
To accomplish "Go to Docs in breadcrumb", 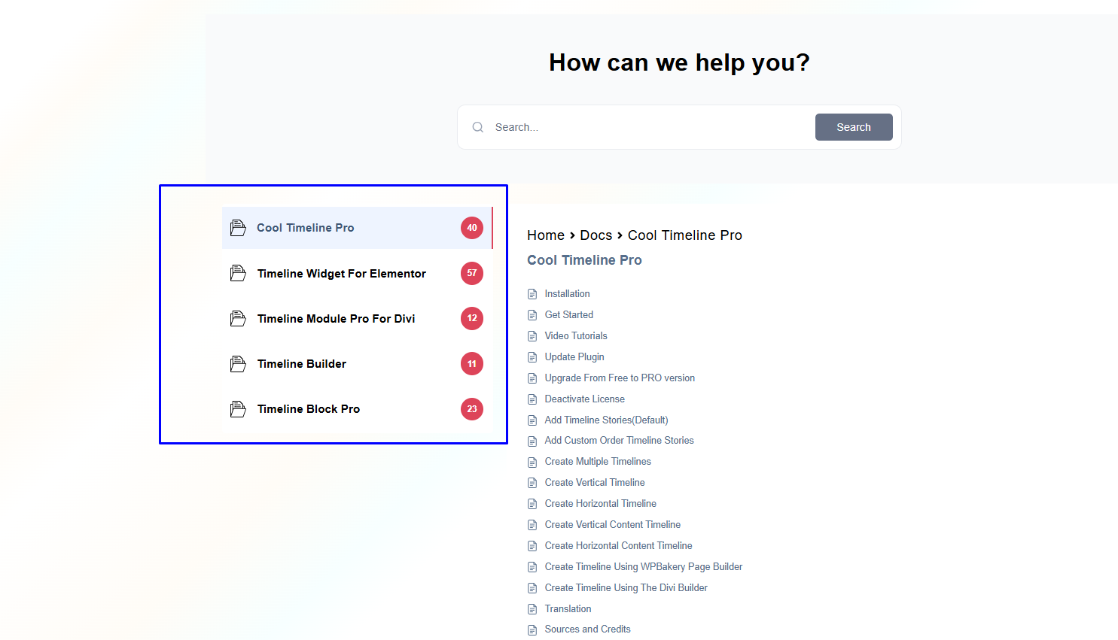I will [596, 235].
